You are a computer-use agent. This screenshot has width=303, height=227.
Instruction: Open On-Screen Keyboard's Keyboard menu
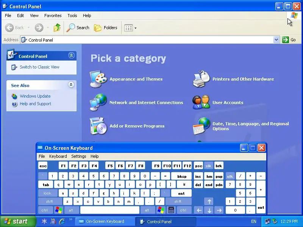[58, 156]
